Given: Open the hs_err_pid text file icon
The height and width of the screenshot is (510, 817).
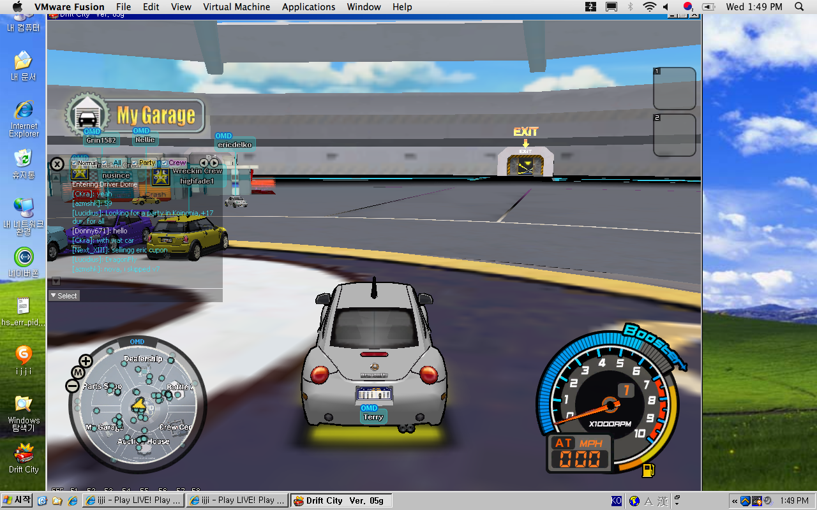Looking at the screenshot, I should tap(24, 312).
